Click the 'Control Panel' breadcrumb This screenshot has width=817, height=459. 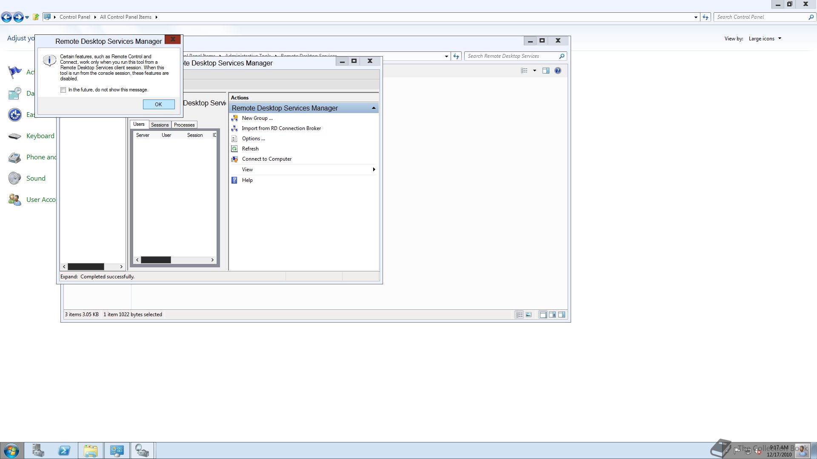75,17
